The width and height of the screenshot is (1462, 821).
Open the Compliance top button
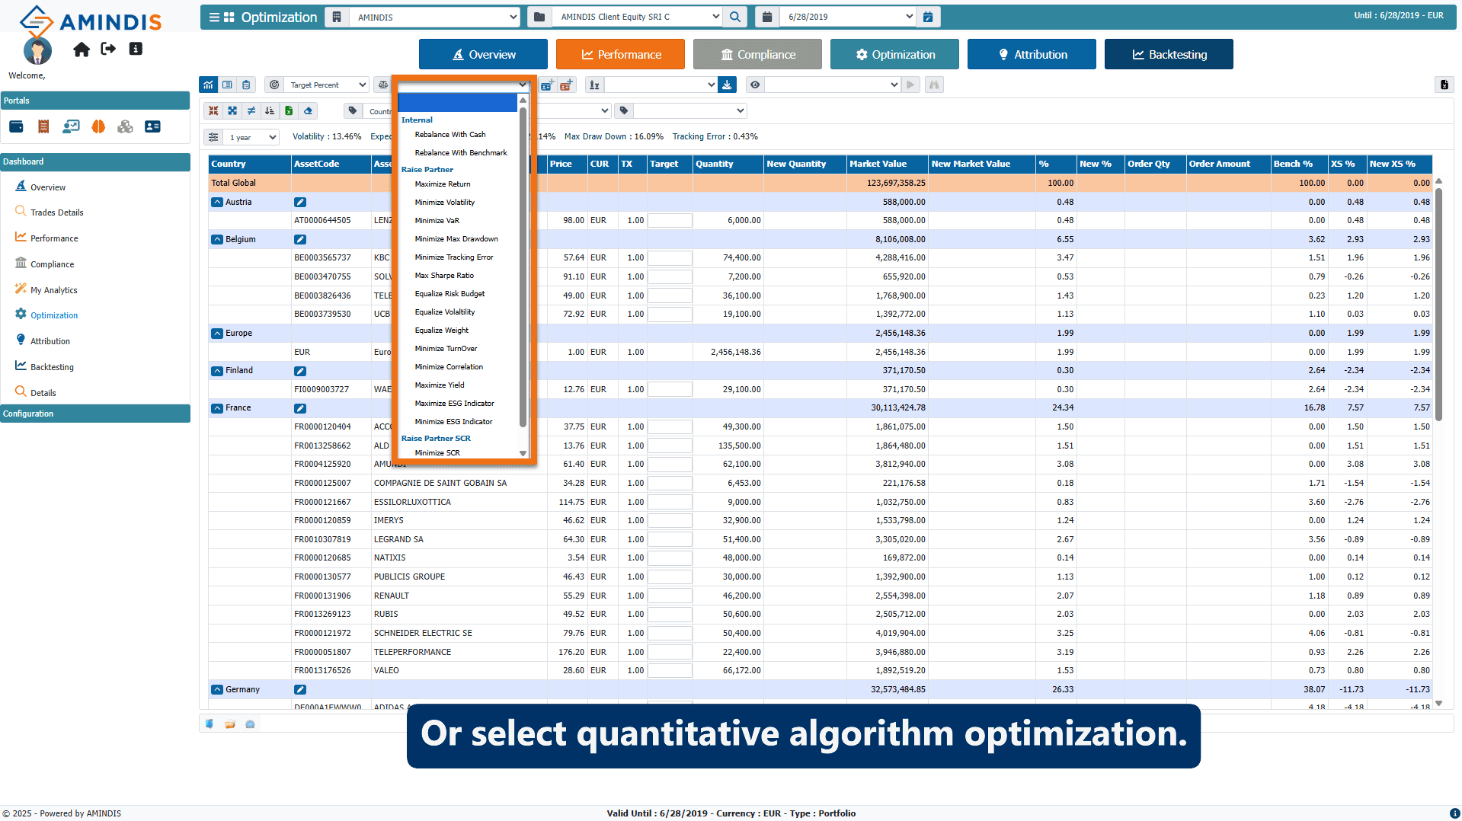pyautogui.click(x=757, y=54)
